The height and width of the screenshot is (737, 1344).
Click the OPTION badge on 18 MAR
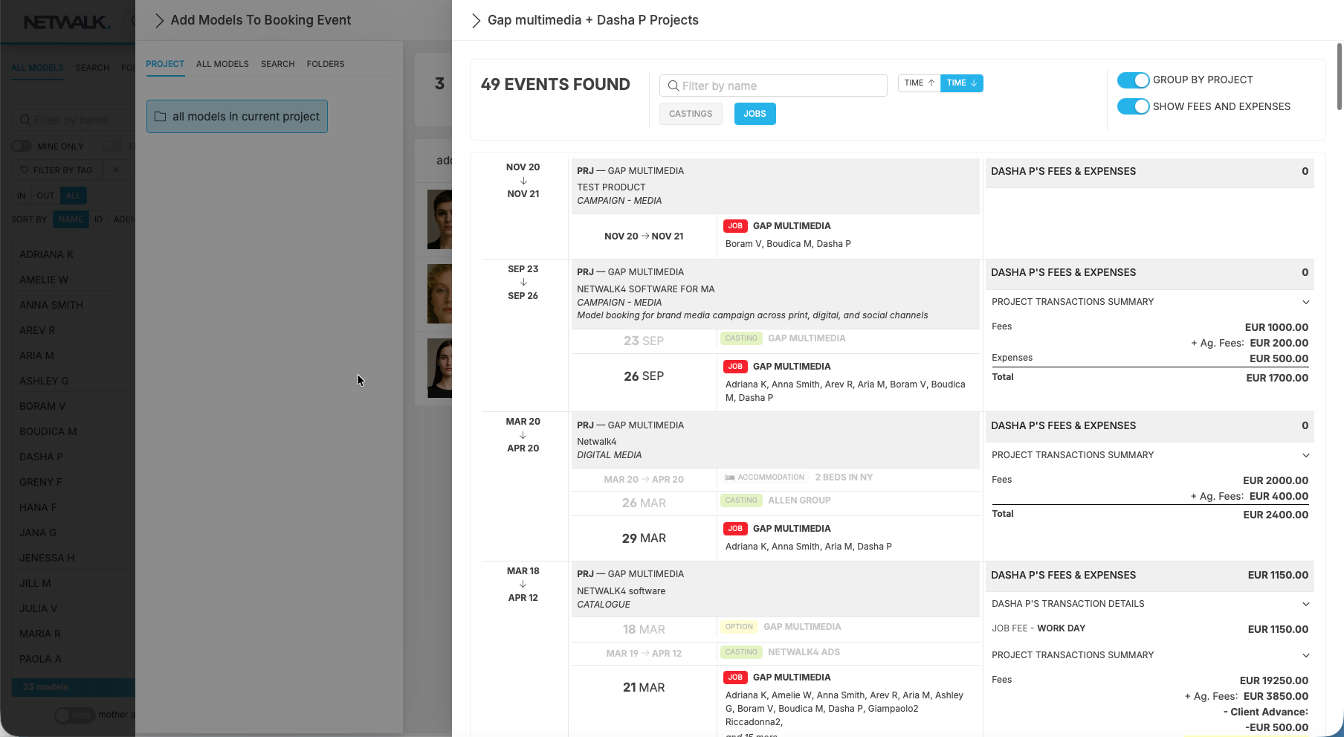coord(738,627)
